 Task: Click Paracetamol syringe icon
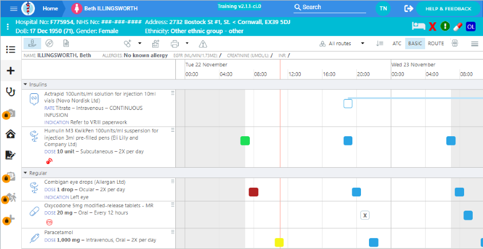(x=34, y=238)
